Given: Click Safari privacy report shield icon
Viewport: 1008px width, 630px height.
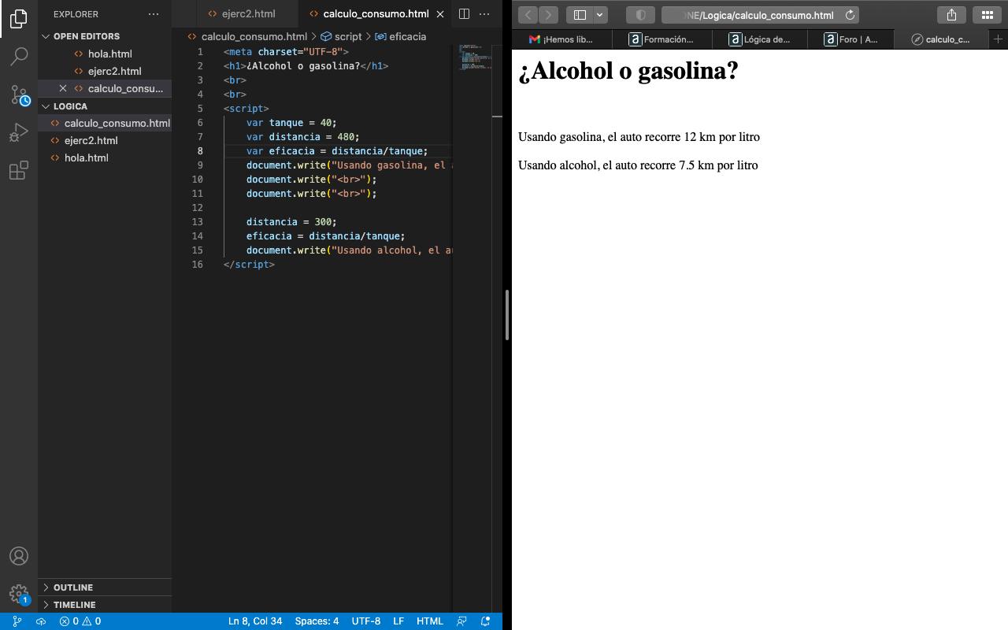Looking at the screenshot, I should point(640,15).
